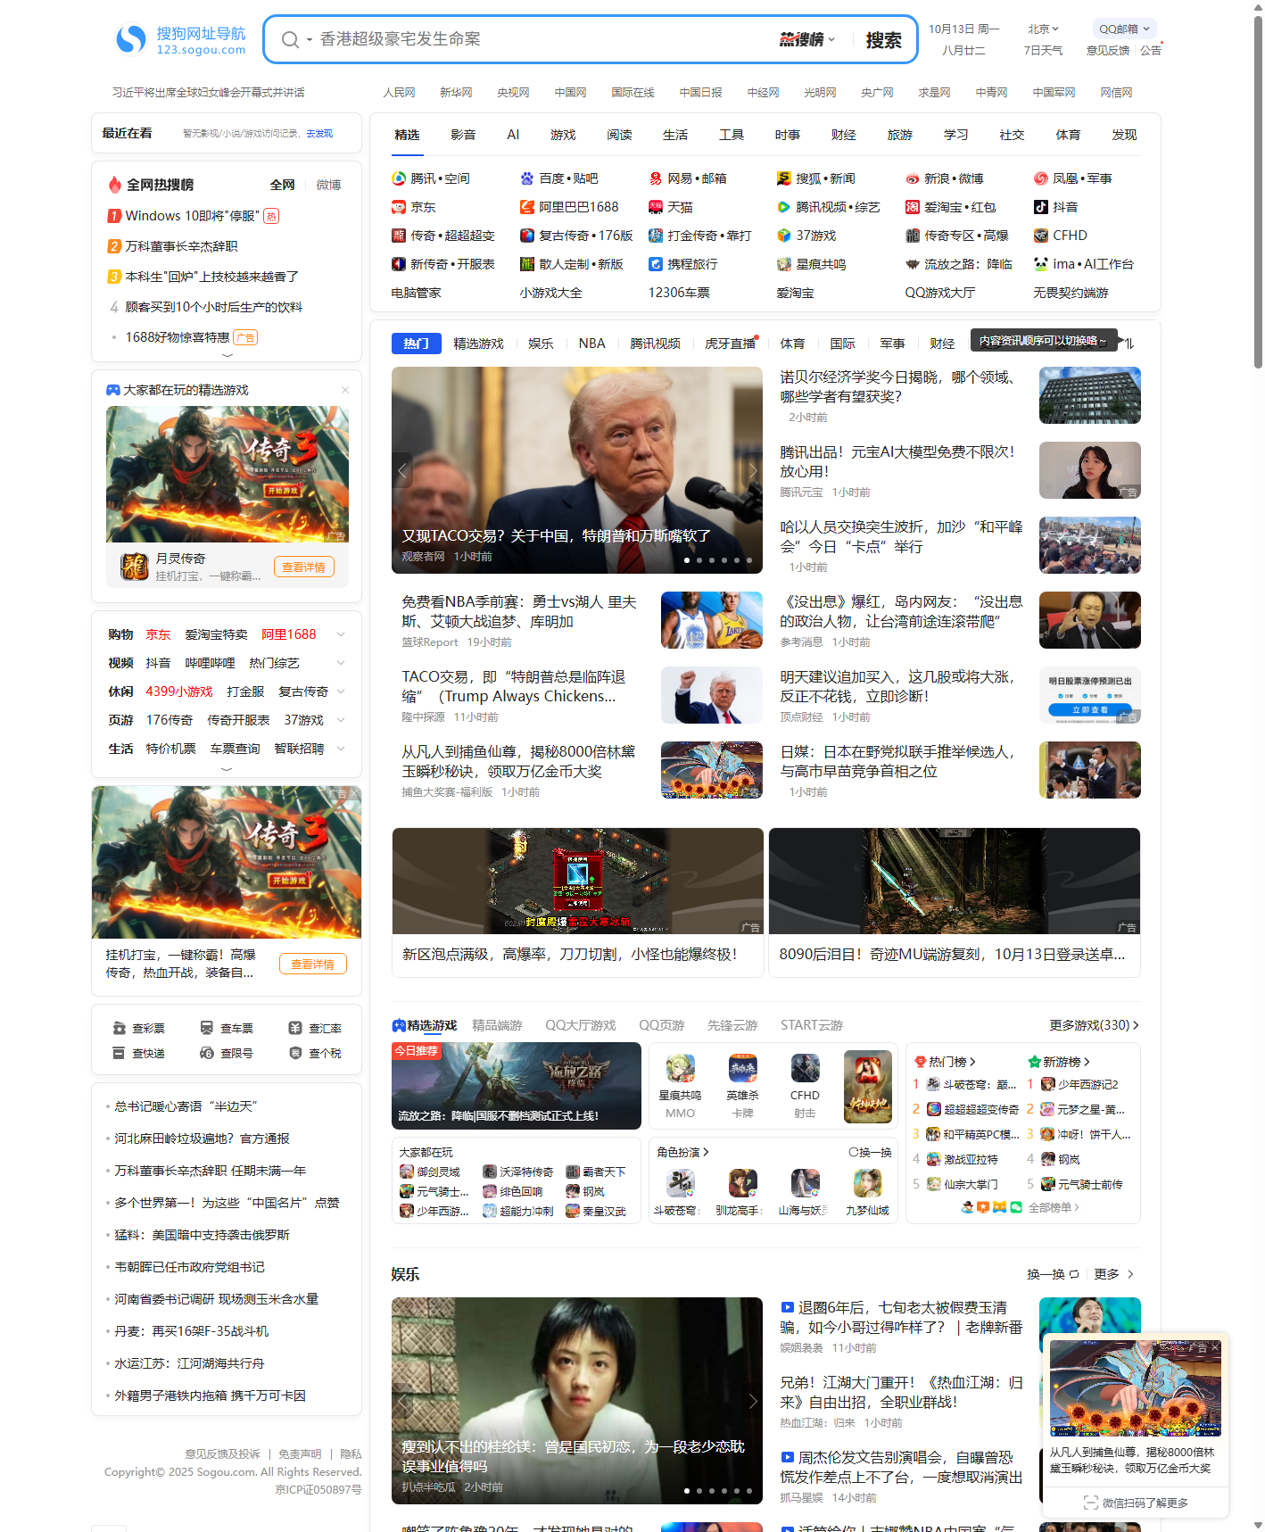The image size is (1265, 1532).
Task: Click 查看详情 for 月灵传奇
Action: [x=303, y=567]
